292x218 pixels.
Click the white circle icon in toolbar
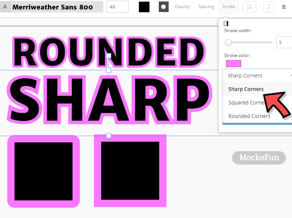[164, 7]
